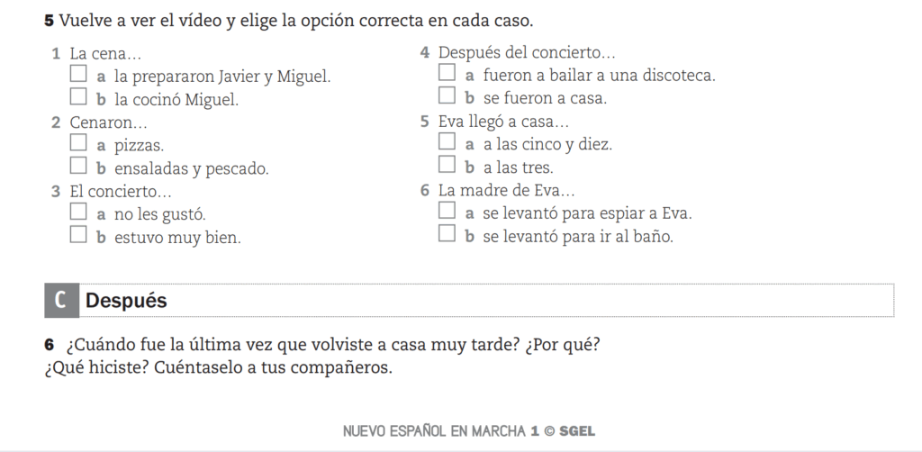Viewport: 922px width, 452px height.
Task: Click the 'La madre de Eva…' question
Action: pos(506,191)
